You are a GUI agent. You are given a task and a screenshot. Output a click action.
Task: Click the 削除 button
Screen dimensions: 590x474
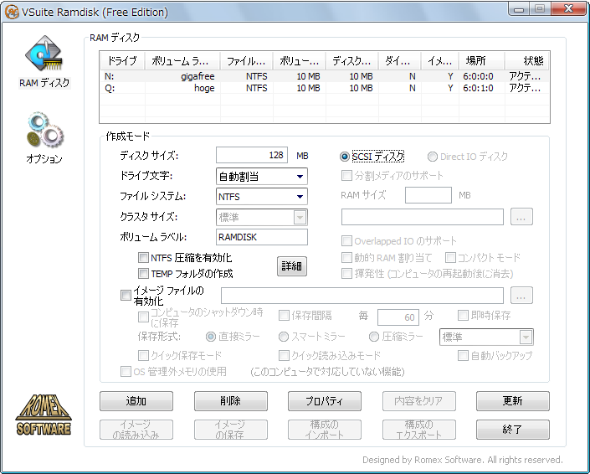click(x=231, y=401)
